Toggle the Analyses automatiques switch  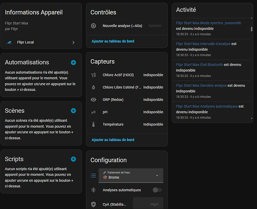[x=157, y=190]
